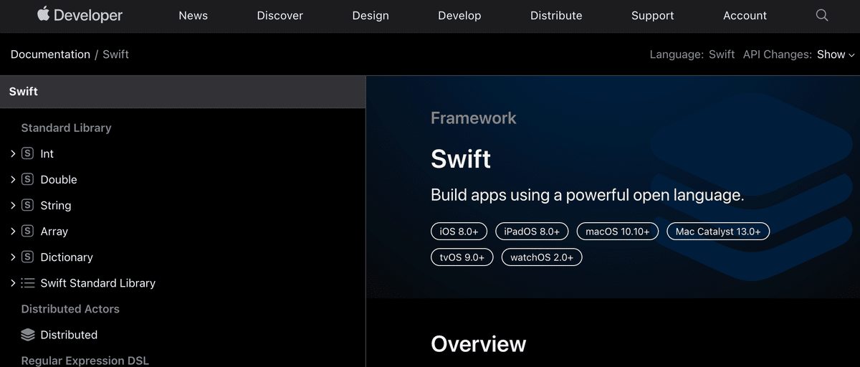This screenshot has width=860, height=367.
Task: Open the Discover menu item
Action: pyautogui.click(x=280, y=15)
